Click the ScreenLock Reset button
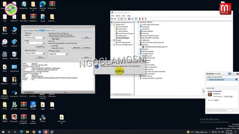 tap(87, 37)
